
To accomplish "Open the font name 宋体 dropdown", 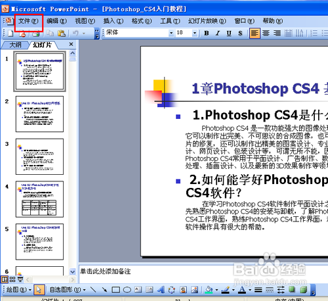I will point(171,33).
